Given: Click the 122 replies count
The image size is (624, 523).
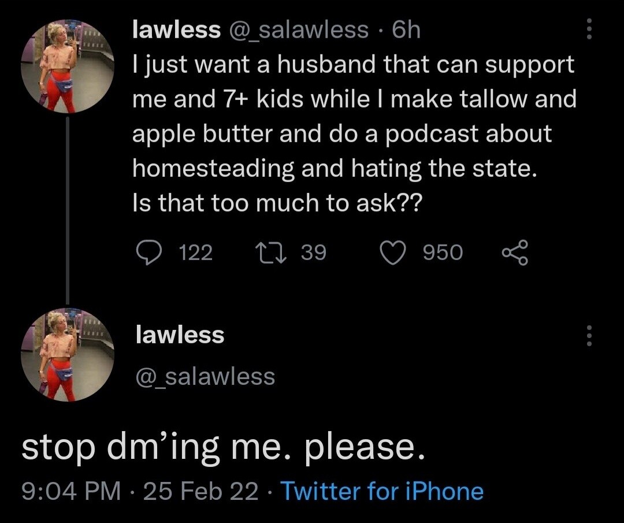Looking at the screenshot, I should (196, 253).
